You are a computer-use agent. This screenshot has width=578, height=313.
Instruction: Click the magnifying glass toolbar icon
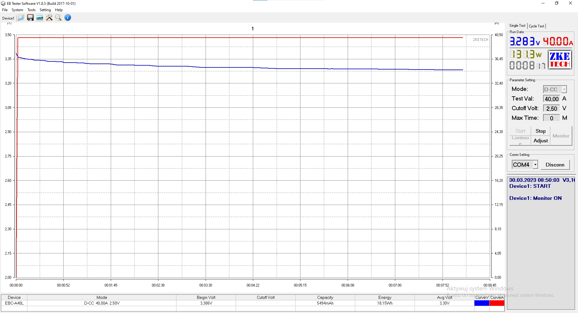[x=58, y=18]
